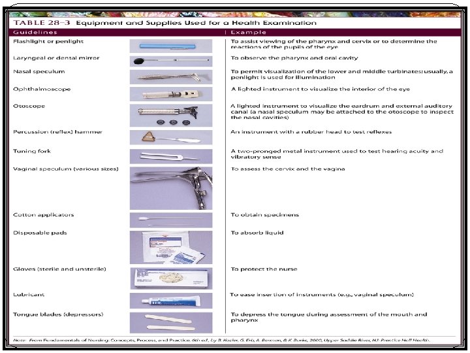The height and width of the screenshot is (353, 470).
Task: Click the flashlight or penlight photo
Action: (171, 46)
